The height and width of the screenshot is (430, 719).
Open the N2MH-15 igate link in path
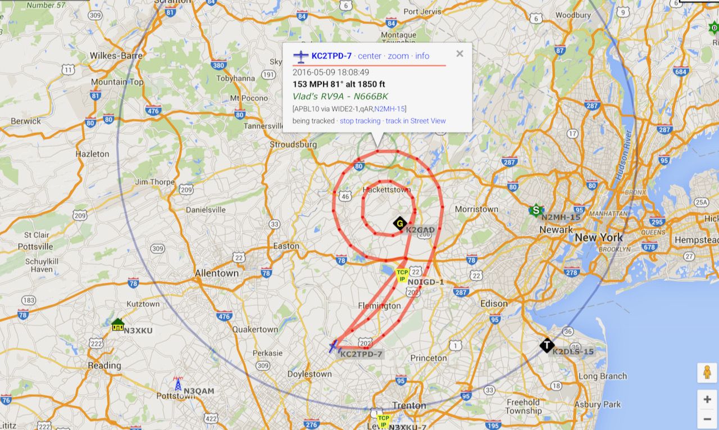[389, 109]
